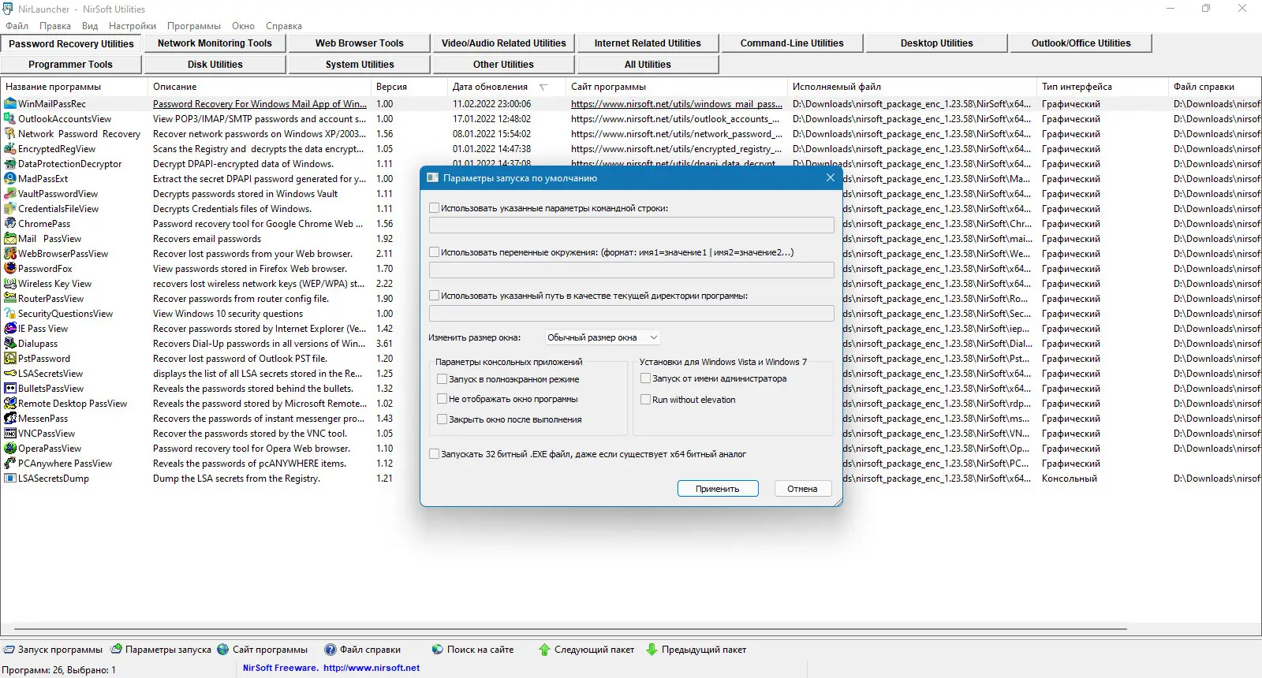
Task: Click 'Предыдущий пакет' button
Action: click(x=696, y=650)
